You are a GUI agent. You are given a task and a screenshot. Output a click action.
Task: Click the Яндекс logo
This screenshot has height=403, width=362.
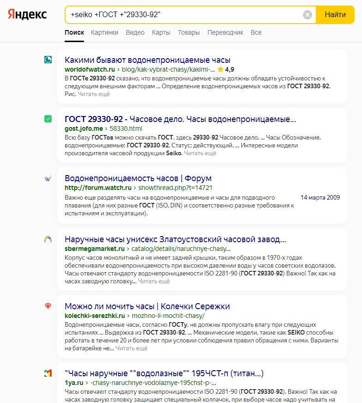(x=27, y=15)
